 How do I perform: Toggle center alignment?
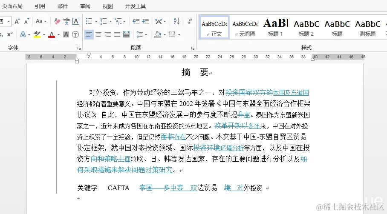pos(98,34)
